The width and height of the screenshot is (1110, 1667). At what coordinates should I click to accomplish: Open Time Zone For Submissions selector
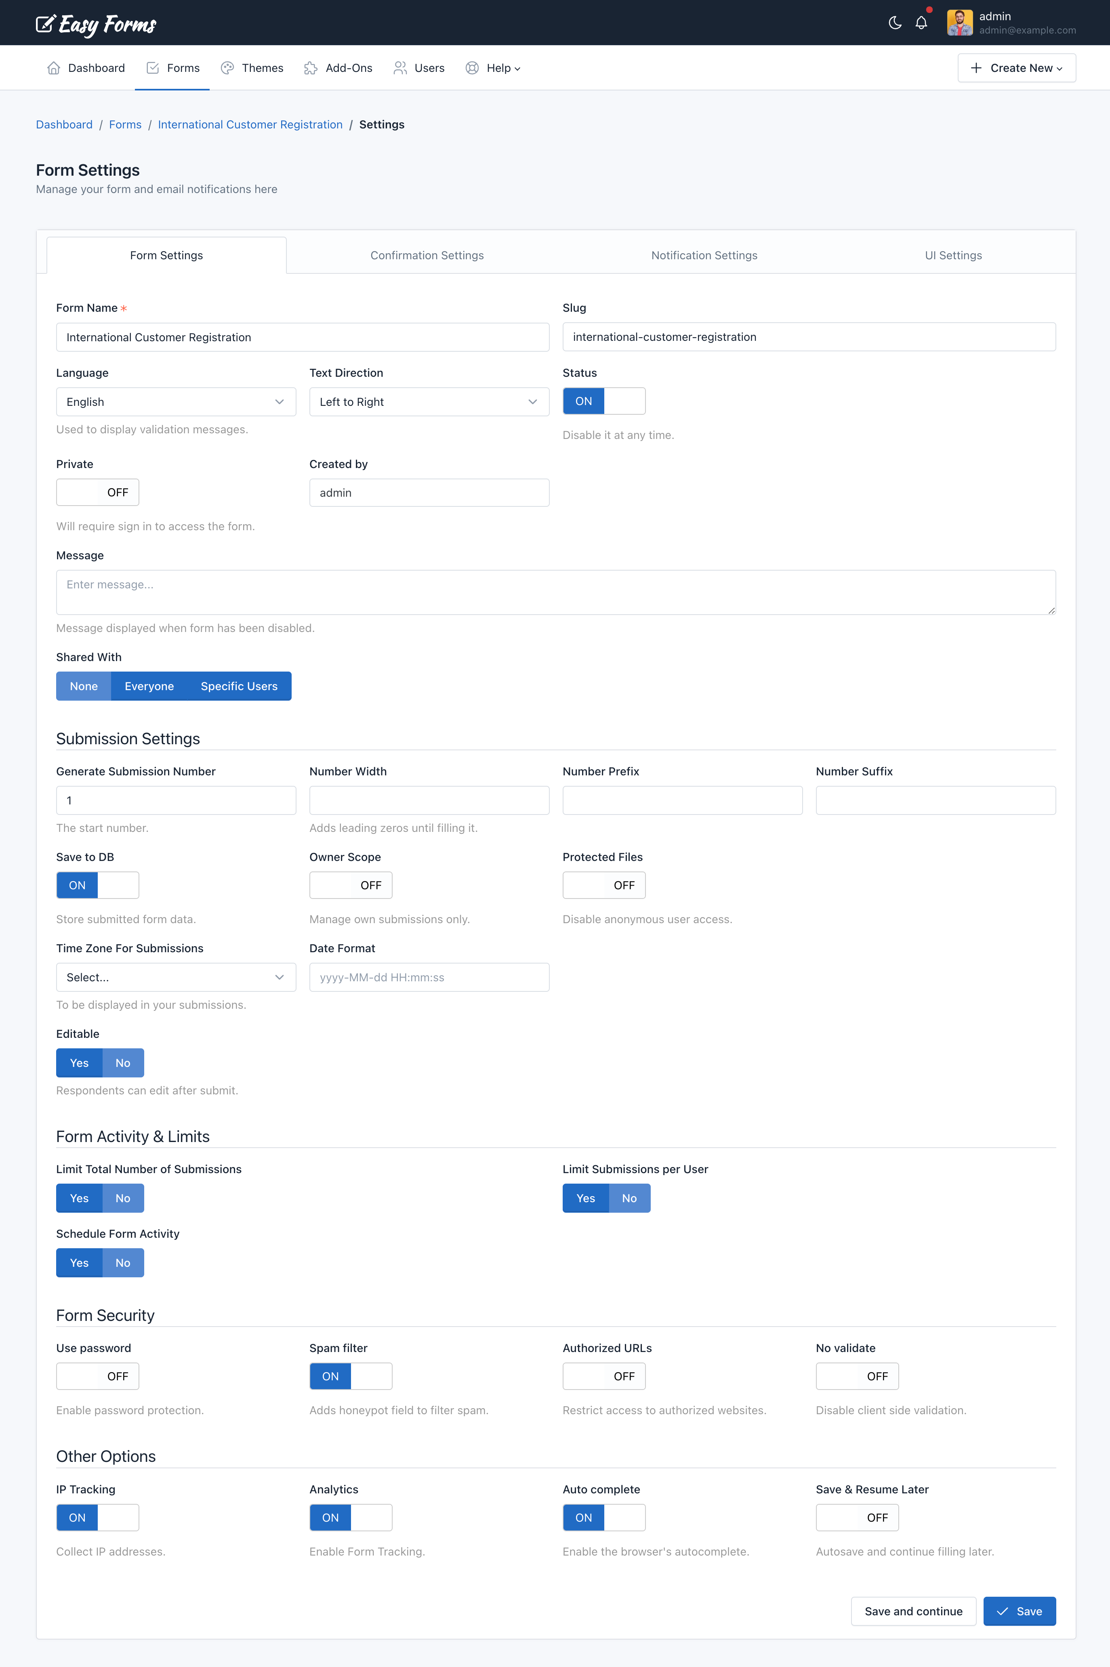pos(176,977)
